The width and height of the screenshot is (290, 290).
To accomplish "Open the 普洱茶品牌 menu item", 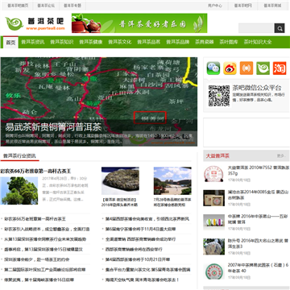I will coord(178,42).
